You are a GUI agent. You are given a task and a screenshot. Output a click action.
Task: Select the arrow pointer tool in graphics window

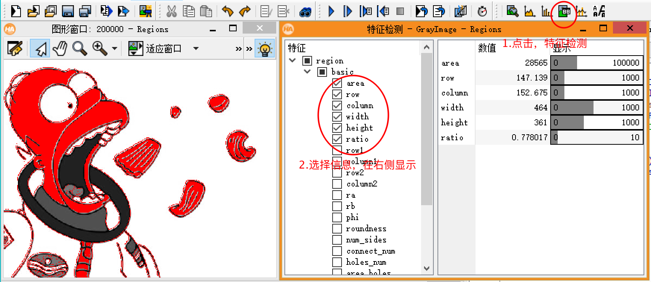(x=40, y=48)
